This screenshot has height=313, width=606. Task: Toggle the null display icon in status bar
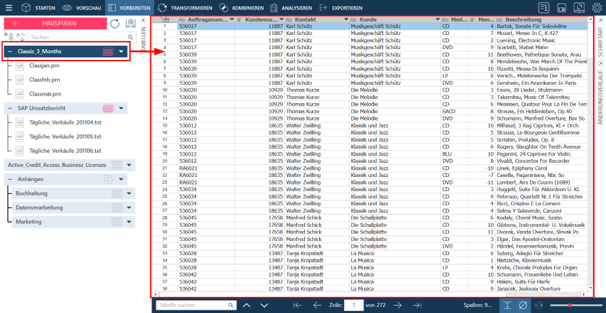point(523,305)
